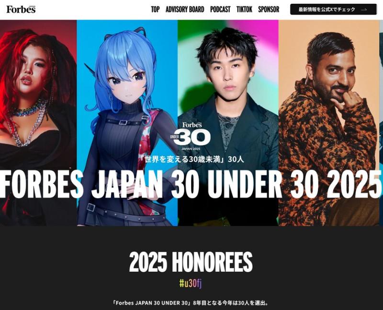Click the 2025 HONOREES heading

tap(191, 262)
